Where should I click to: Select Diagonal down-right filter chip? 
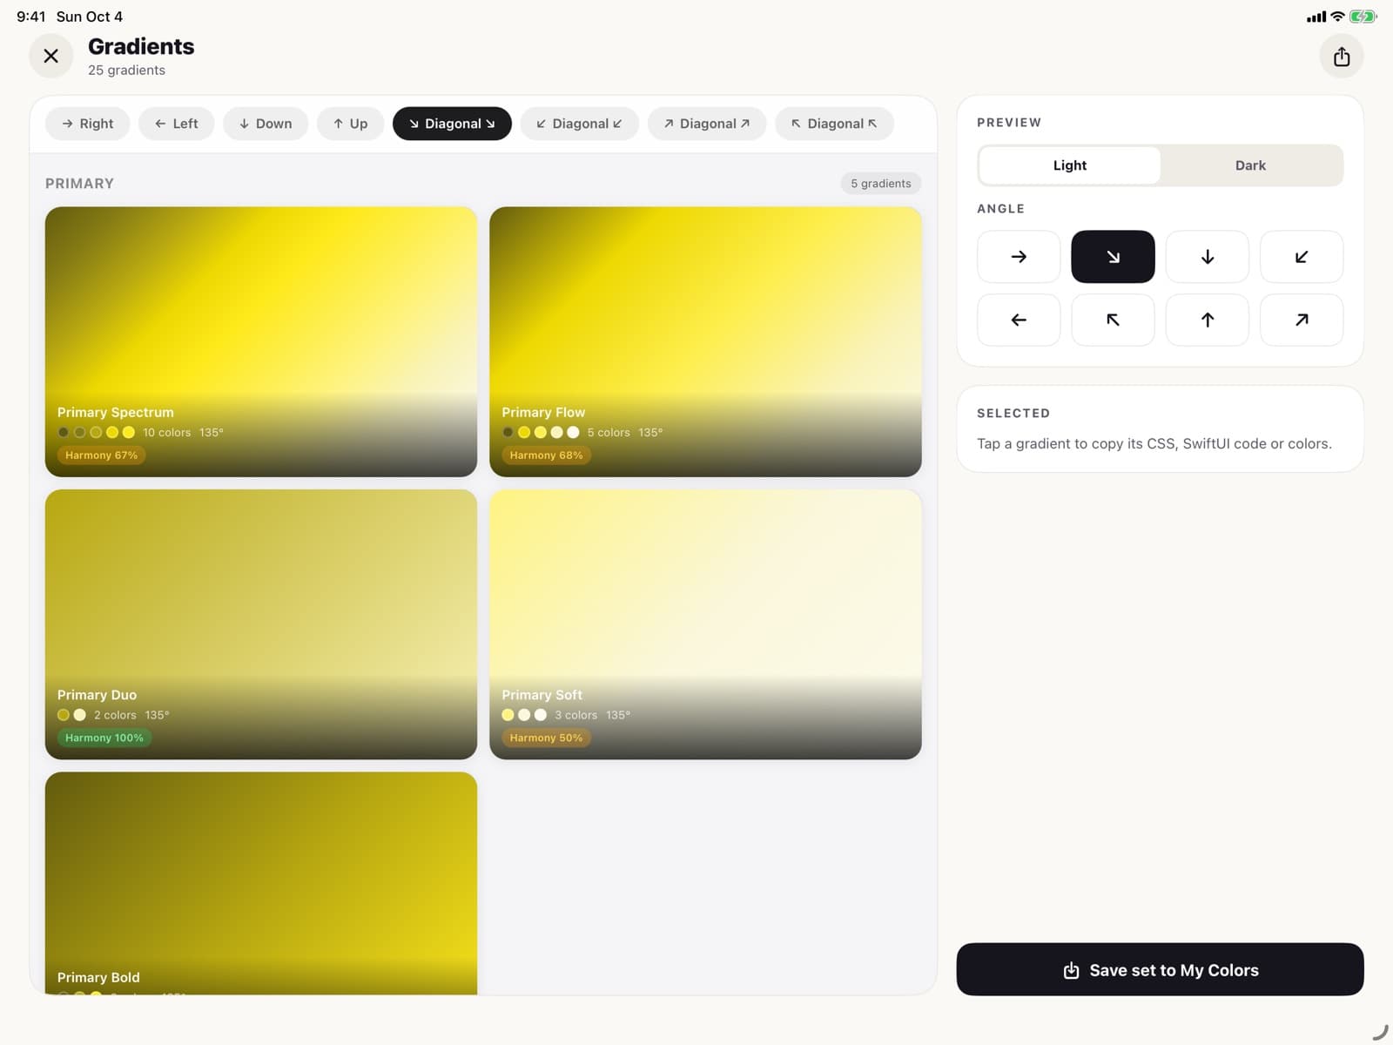[x=452, y=124]
